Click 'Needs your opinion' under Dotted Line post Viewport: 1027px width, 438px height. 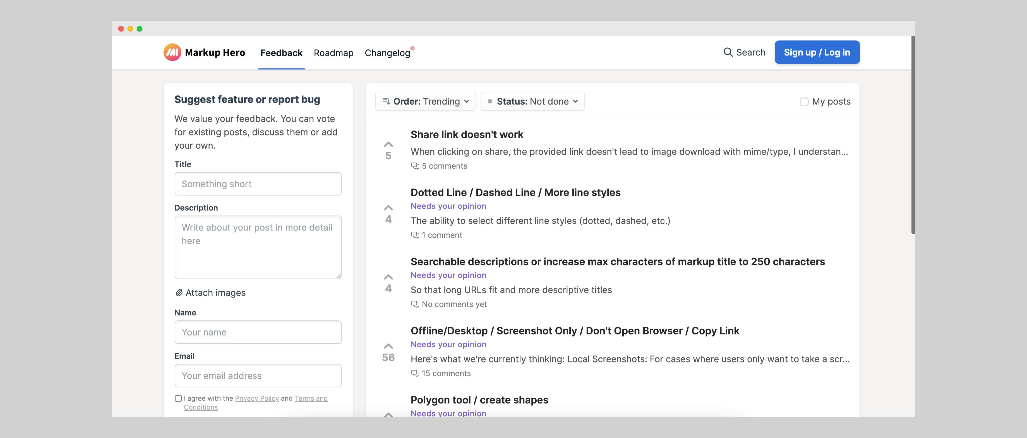pyautogui.click(x=448, y=206)
